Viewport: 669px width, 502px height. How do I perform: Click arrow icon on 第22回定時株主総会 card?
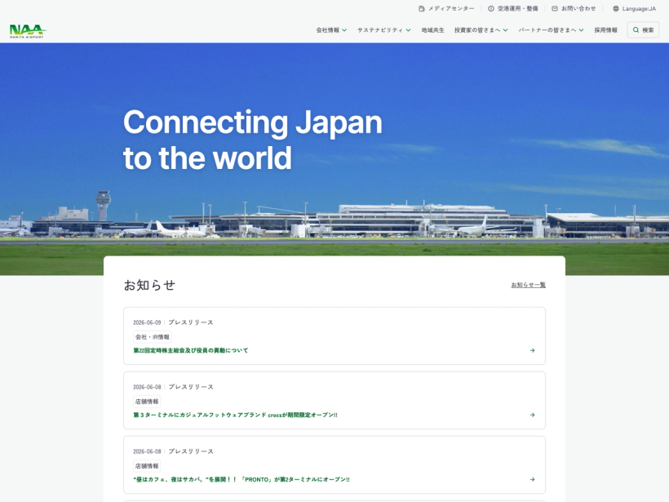[532, 350]
